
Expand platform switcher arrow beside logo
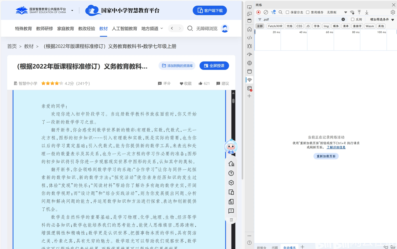[x=72, y=10]
